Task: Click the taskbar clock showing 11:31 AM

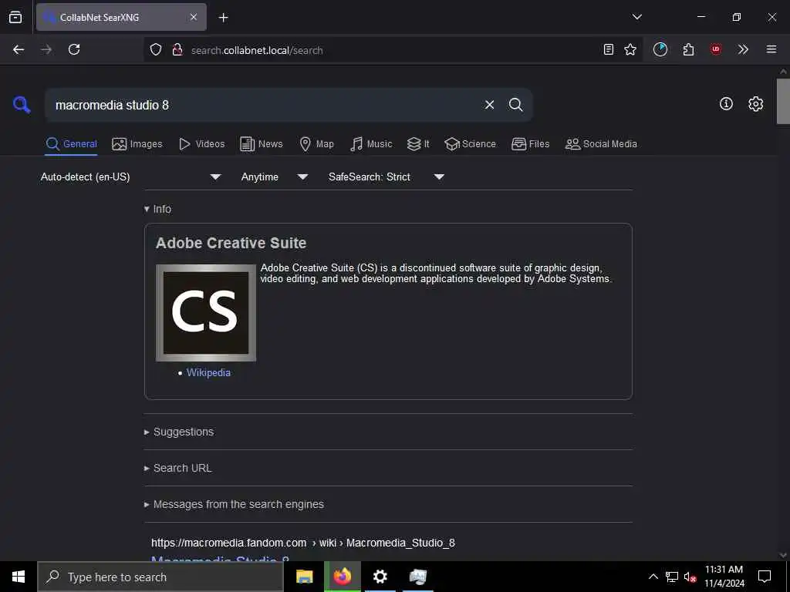Action: (x=724, y=577)
